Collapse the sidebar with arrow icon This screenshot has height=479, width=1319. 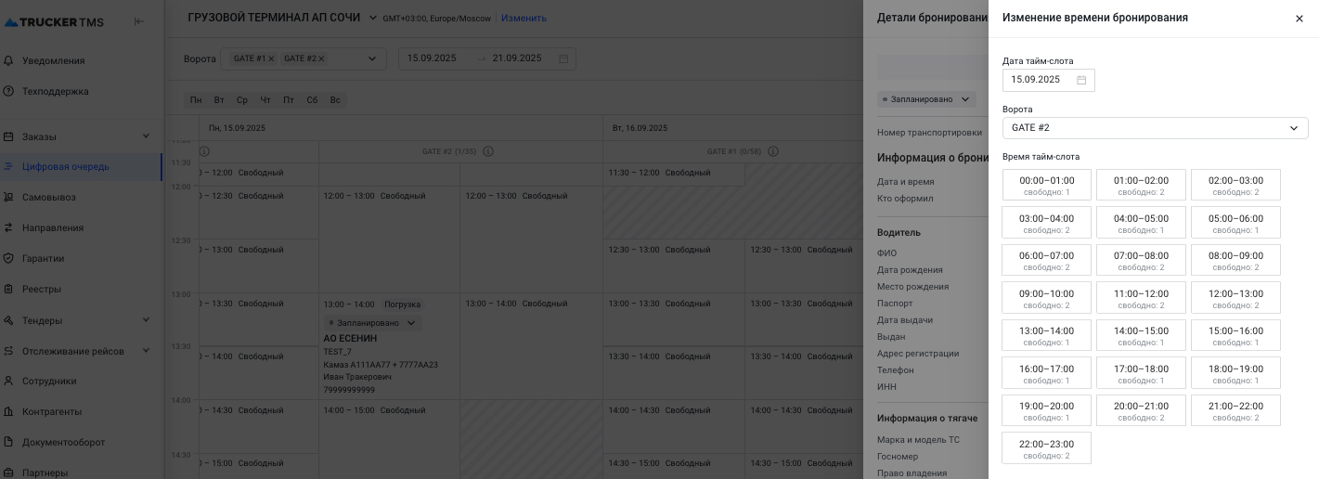click(139, 21)
